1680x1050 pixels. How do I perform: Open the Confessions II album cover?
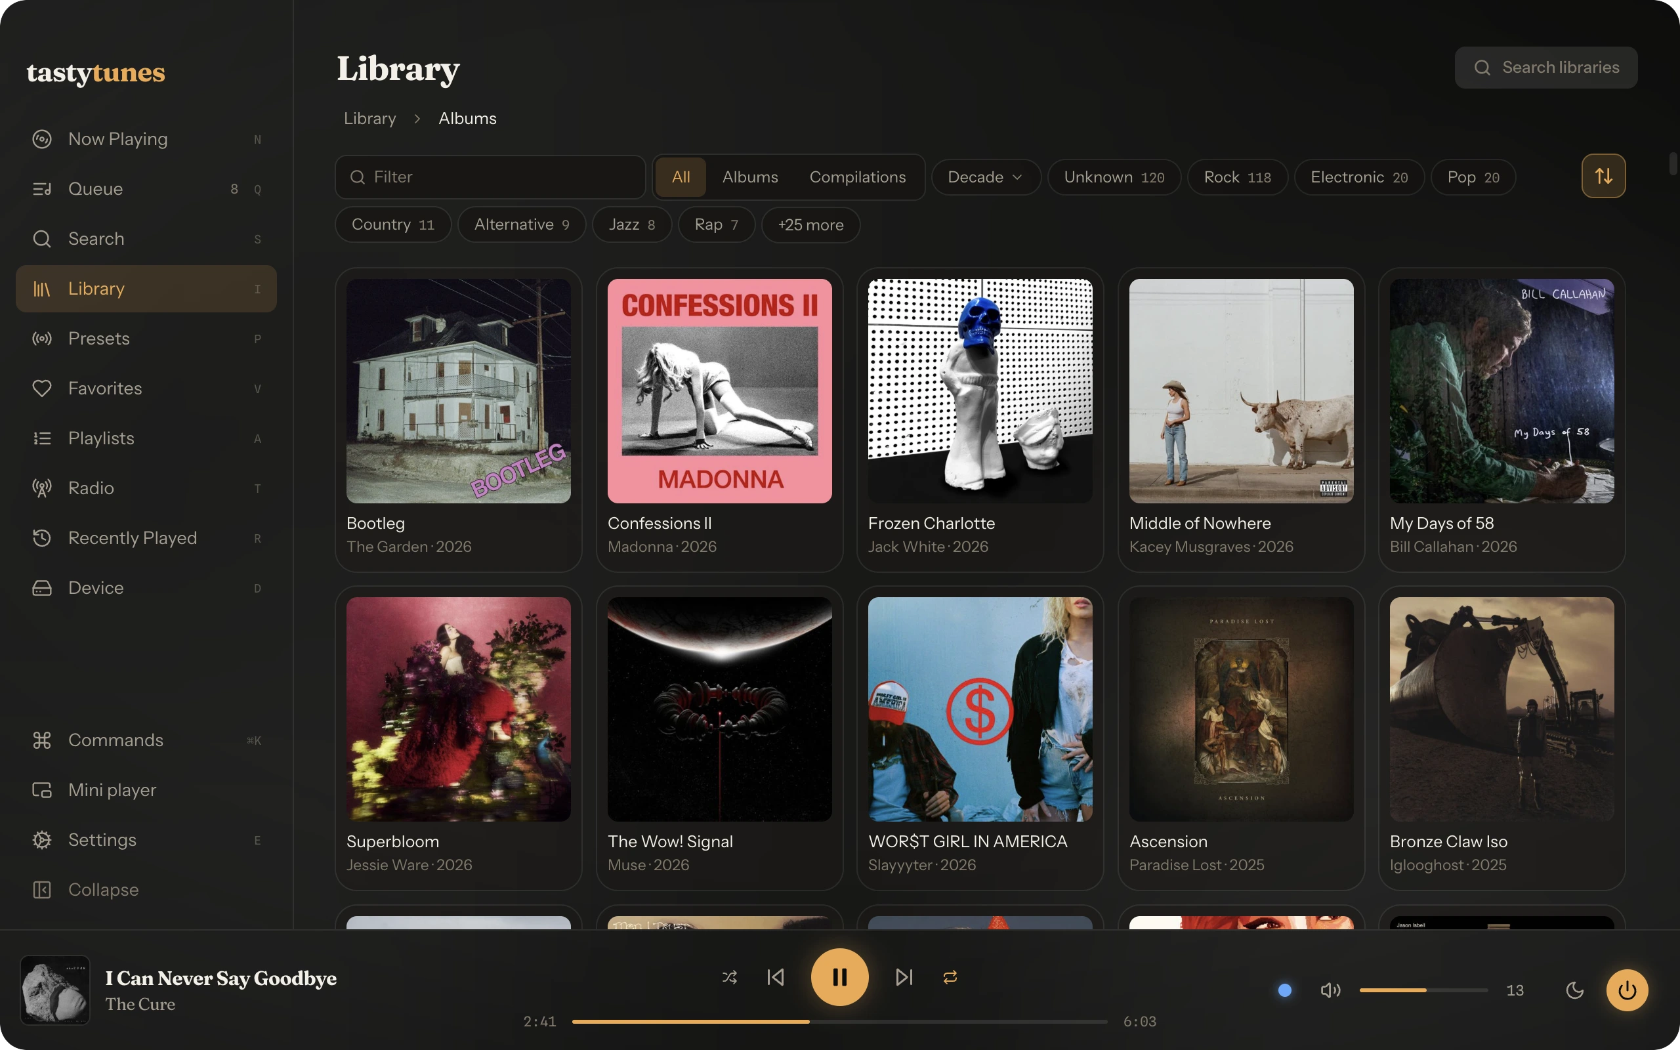click(719, 391)
